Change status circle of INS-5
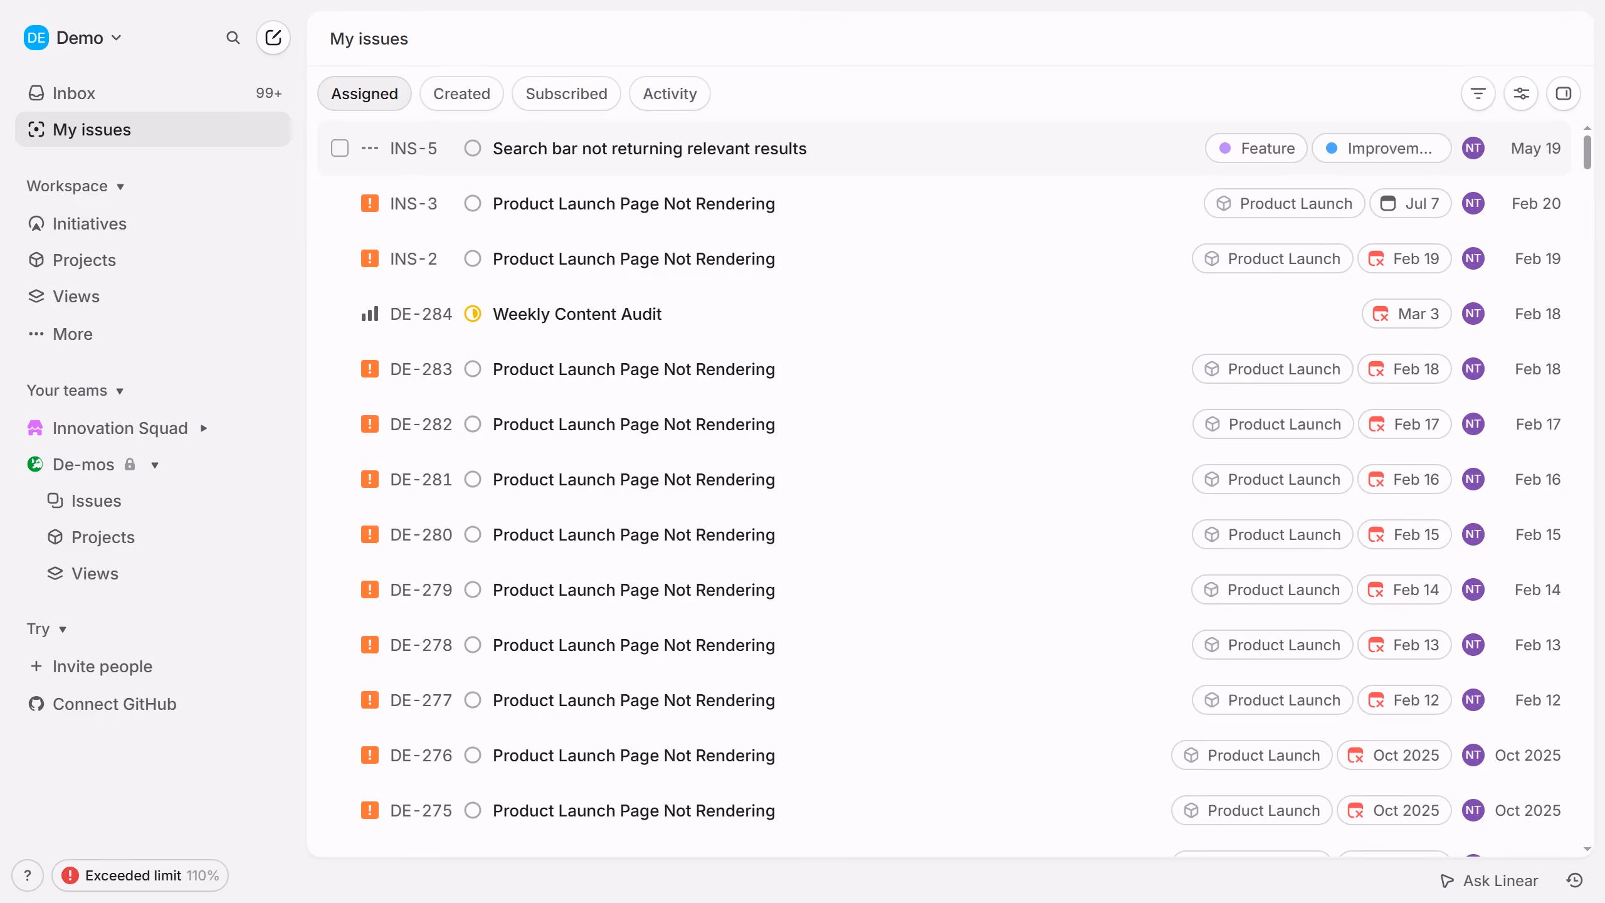The height and width of the screenshot is (903, 1605). [473, 148]
